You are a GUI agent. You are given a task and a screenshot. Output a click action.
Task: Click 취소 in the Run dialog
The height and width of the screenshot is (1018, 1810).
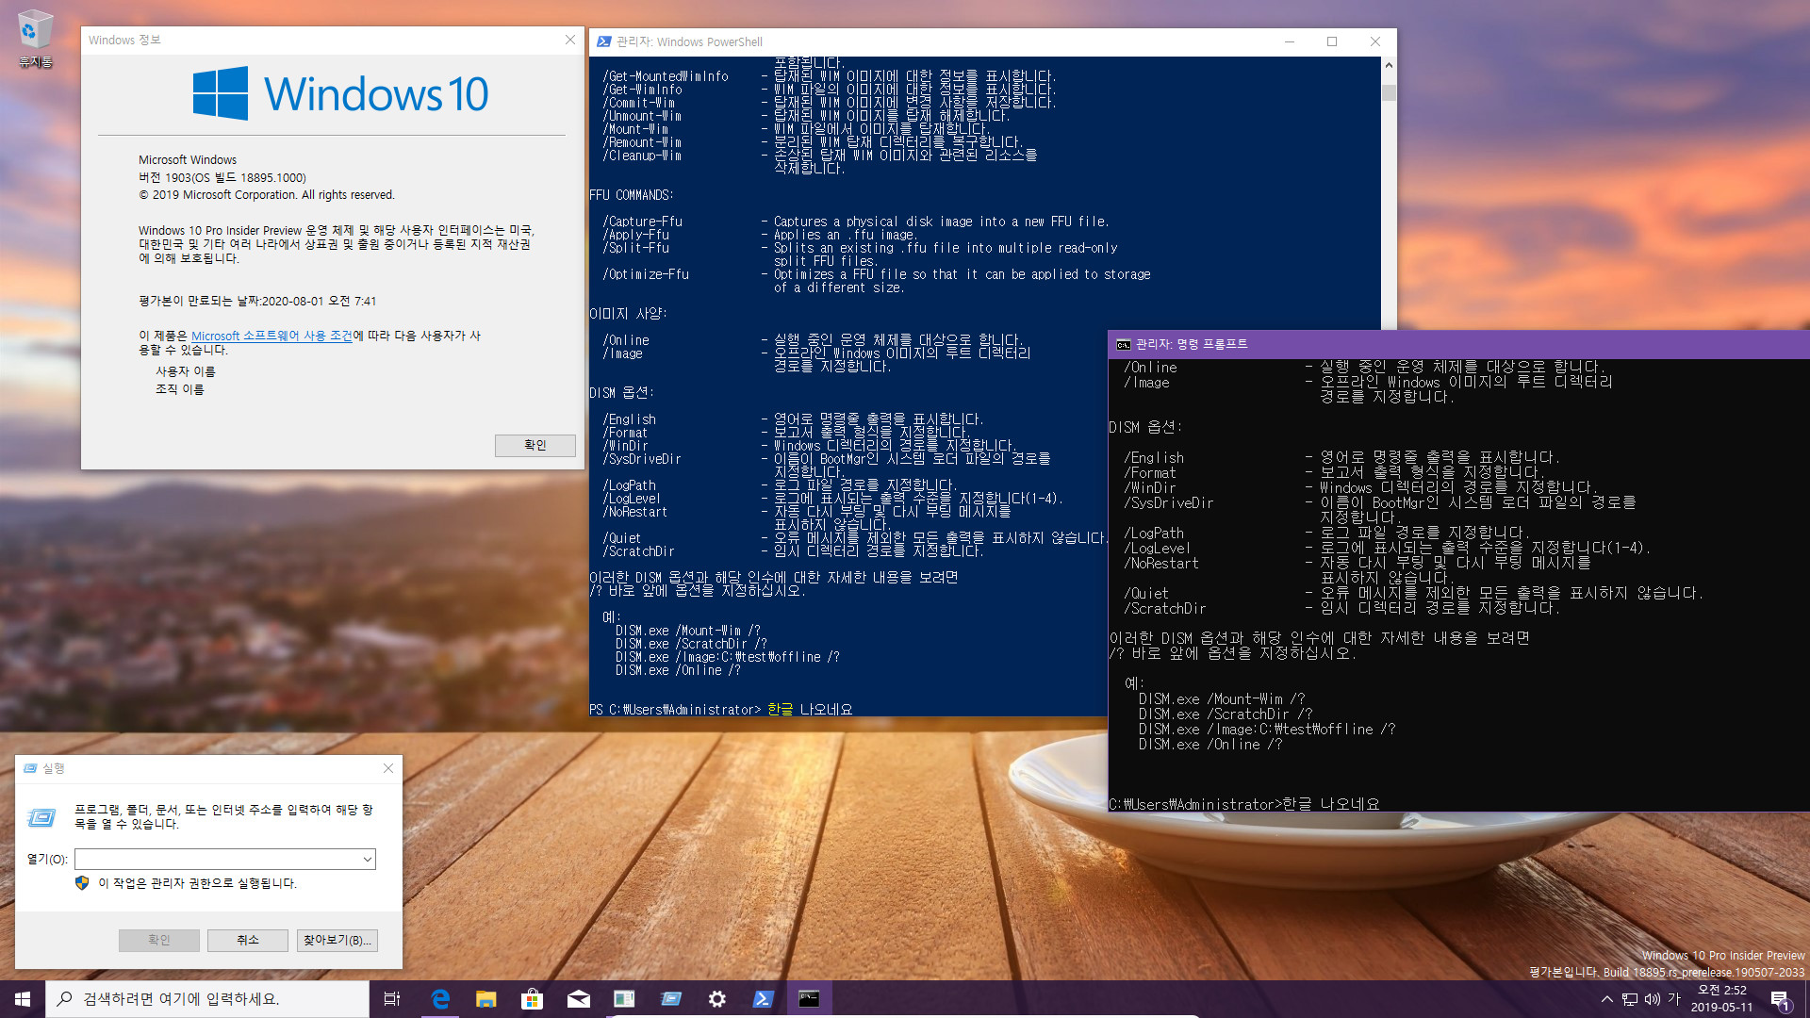tap(248, 940)
